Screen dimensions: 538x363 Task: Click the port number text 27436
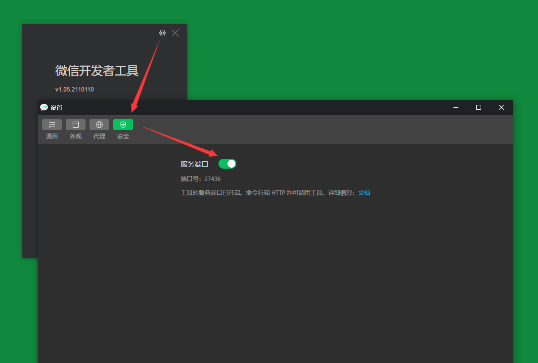click(213, 179)
